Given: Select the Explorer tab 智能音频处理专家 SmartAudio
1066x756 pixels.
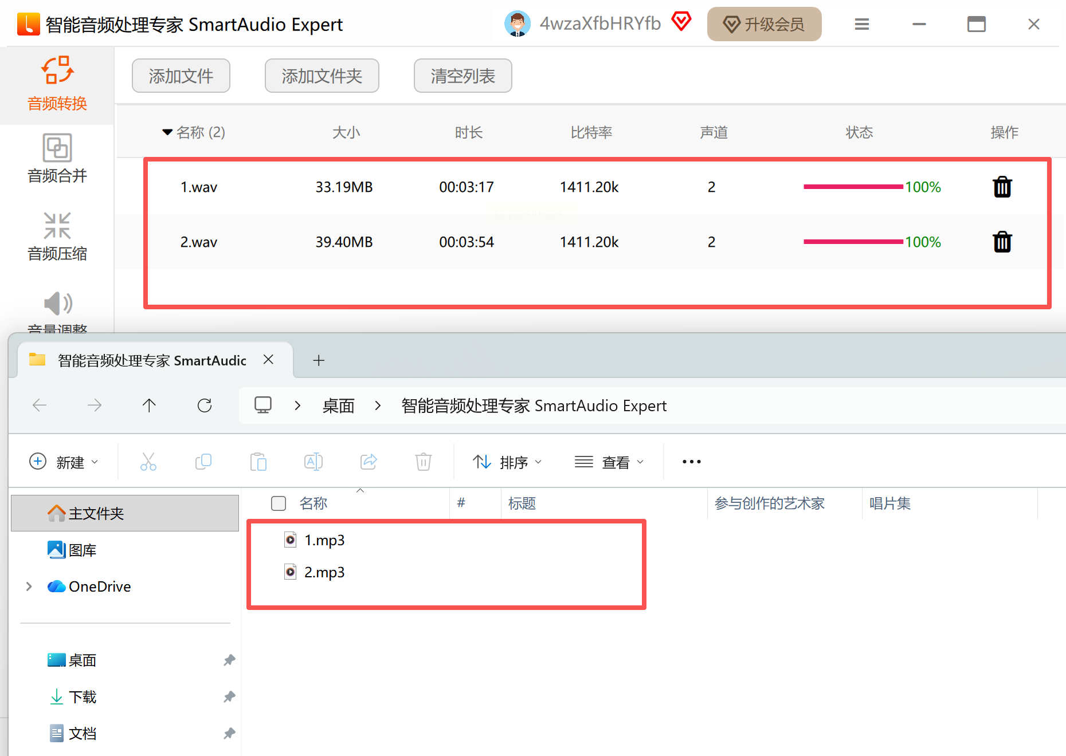Looking at the screenshot, I should coord(152,360).
